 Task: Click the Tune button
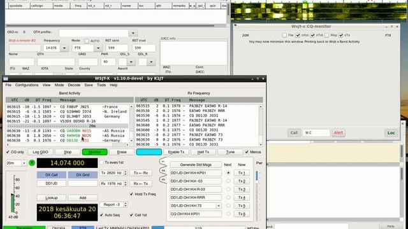(x=230, y=152)
